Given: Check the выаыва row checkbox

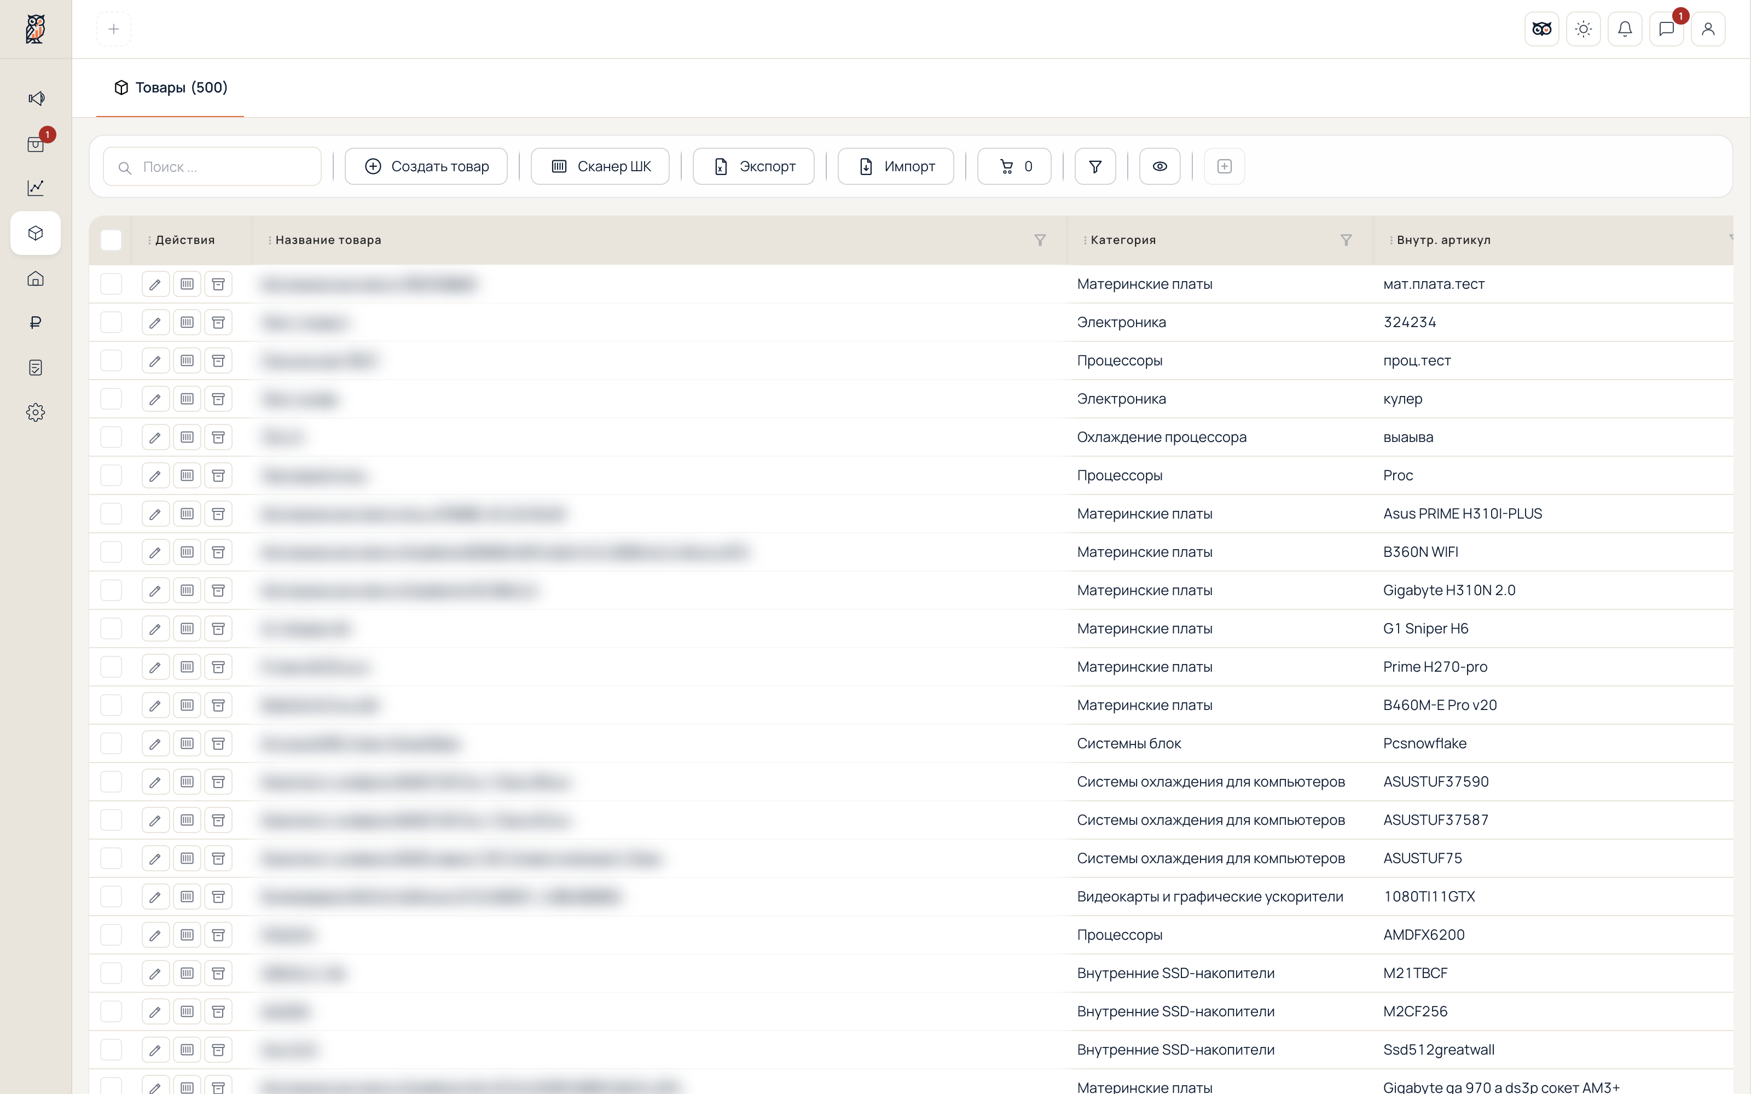Looking at the screenshot, I should (111, 437).
